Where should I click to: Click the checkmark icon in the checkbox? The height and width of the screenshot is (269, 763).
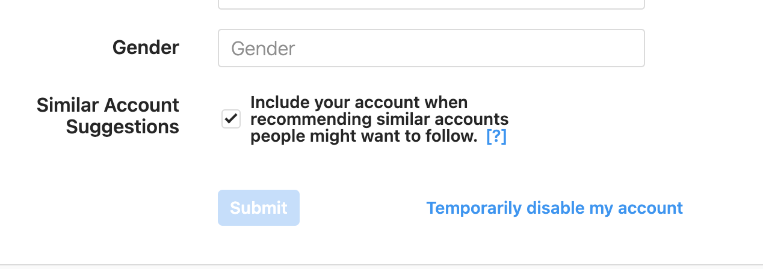tap(231, 119)
